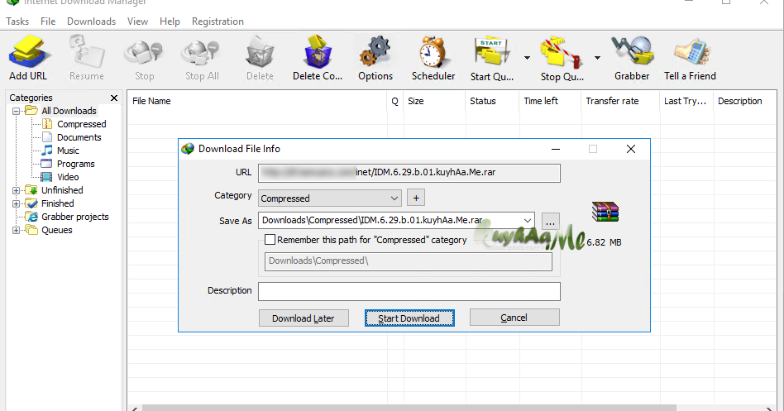Sort by the Time left column header
Screen dimensions: 784x411
click(x=550, y=101)
